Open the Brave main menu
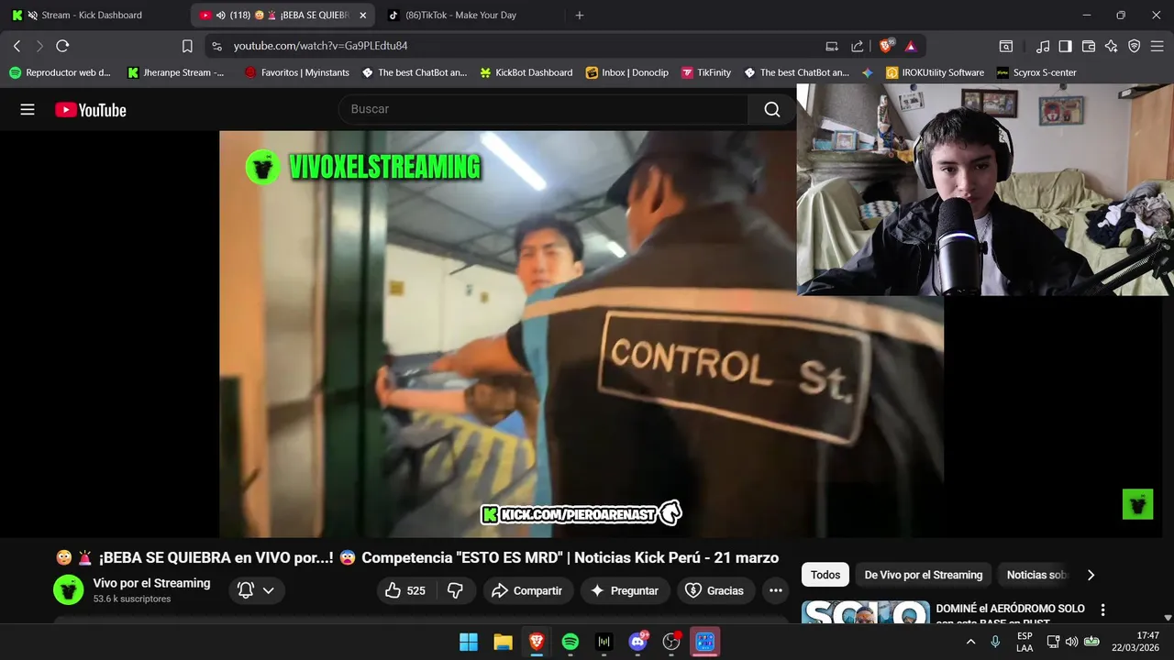The image size is (1174, 660). [1157, 46]
